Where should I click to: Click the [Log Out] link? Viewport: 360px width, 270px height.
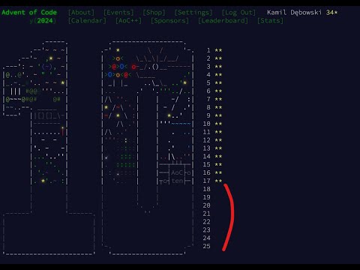pos(238,12)
